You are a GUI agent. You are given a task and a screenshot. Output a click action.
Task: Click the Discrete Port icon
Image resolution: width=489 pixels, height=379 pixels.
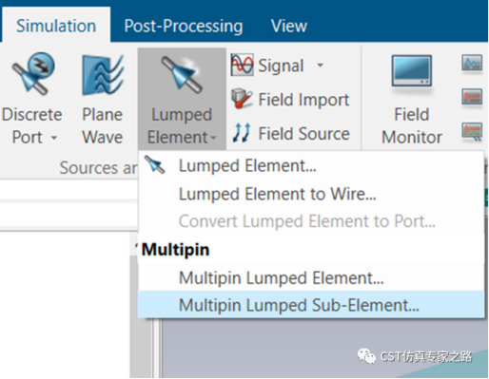point(33,74)
